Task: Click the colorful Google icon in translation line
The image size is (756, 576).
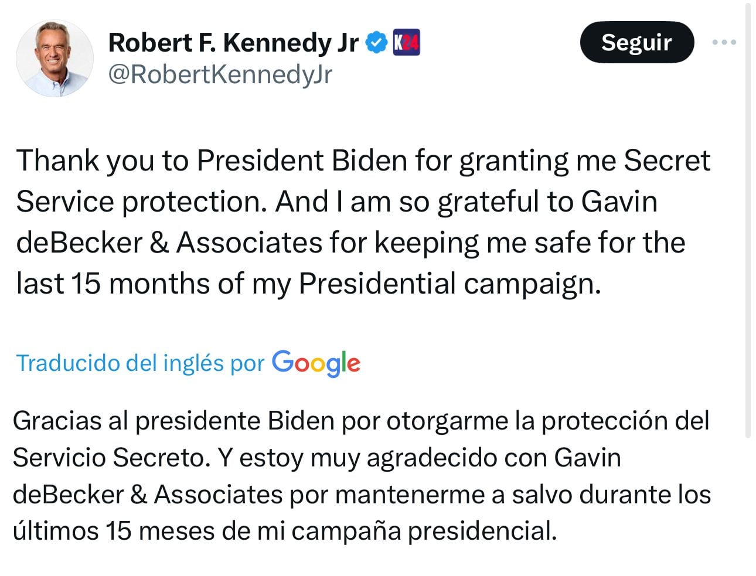Action: click(315, 363)
